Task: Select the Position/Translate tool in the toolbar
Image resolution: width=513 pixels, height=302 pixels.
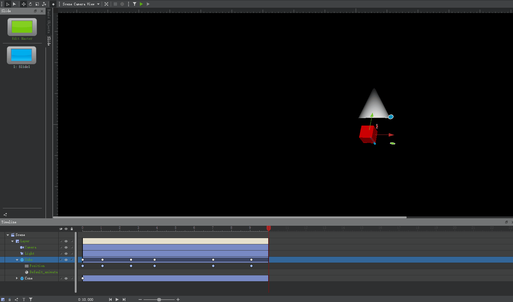Action: [24, 4]
